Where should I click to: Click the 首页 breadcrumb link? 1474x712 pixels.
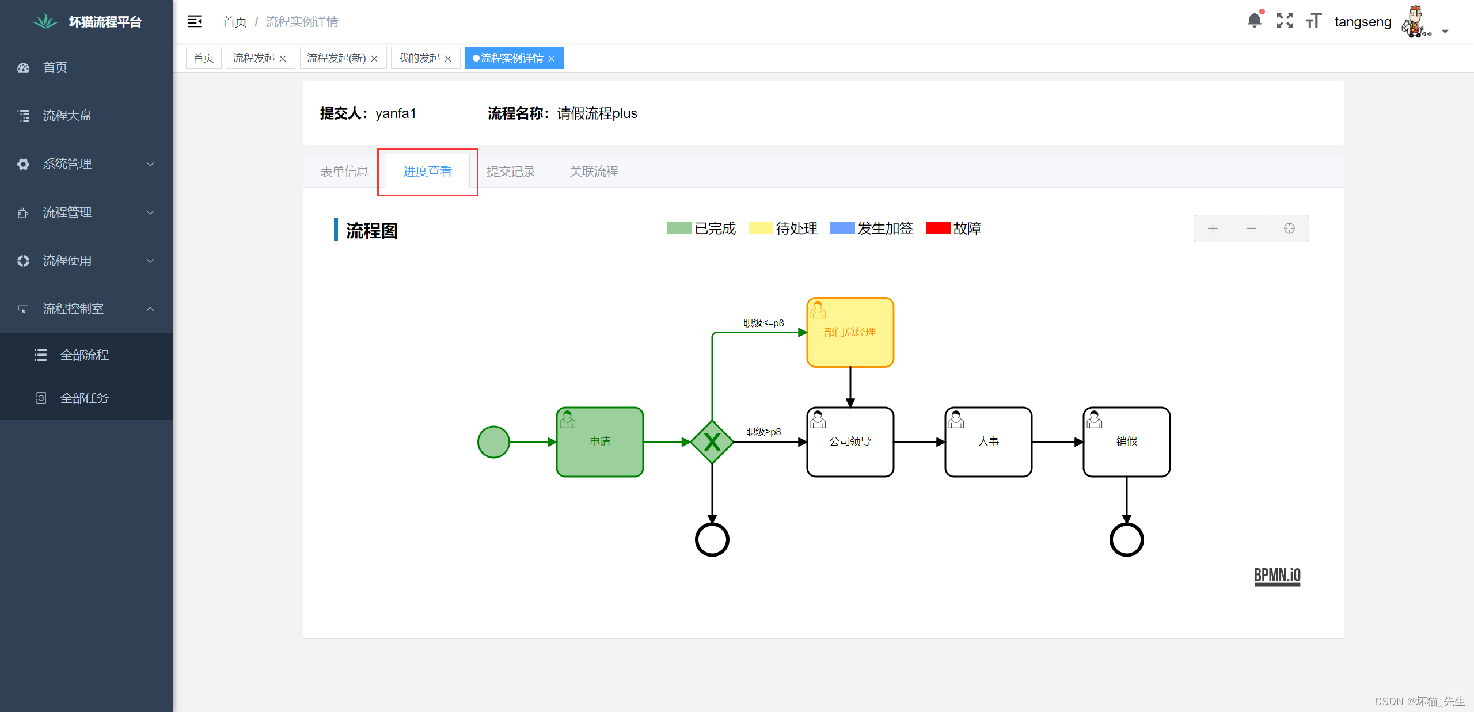234,21
